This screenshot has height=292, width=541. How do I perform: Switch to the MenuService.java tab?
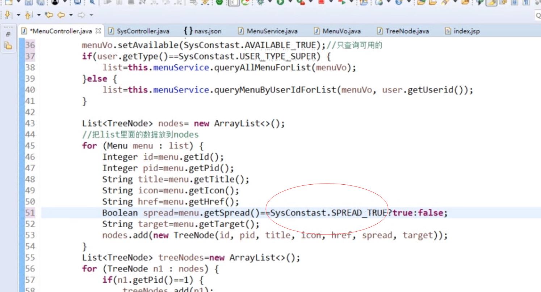pyautogui.click(x=268, y=31)
